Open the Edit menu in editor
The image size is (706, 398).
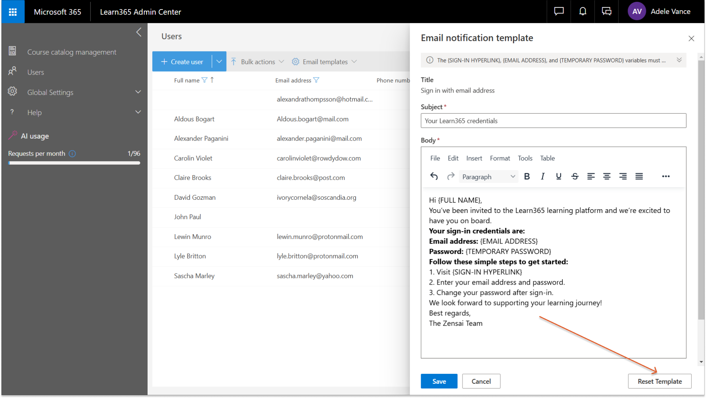453,158
